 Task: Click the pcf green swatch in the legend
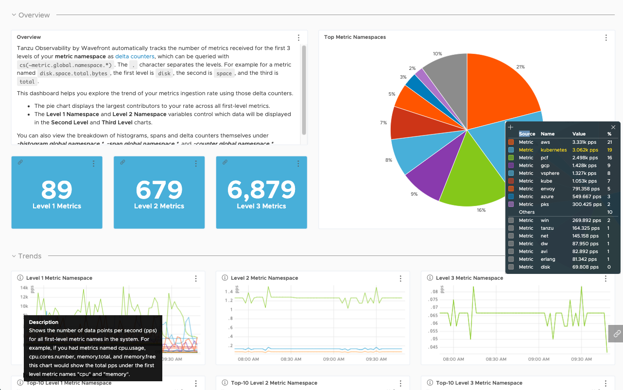click(x=511, y=158)
